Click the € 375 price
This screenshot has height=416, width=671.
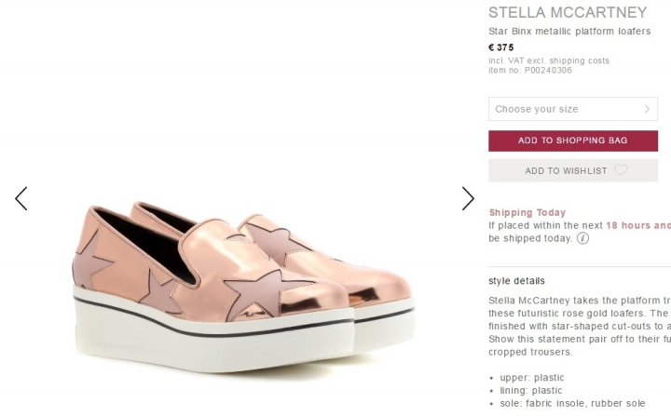click(501, 47)
